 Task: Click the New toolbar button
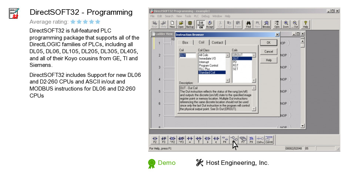[172, 24]
